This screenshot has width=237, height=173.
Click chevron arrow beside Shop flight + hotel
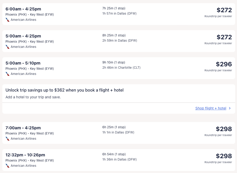pos(230,108)
